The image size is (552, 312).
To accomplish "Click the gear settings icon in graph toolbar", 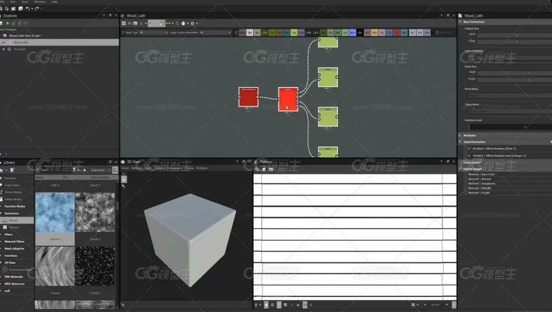I will pyautogui.click(x=192, y=24).
